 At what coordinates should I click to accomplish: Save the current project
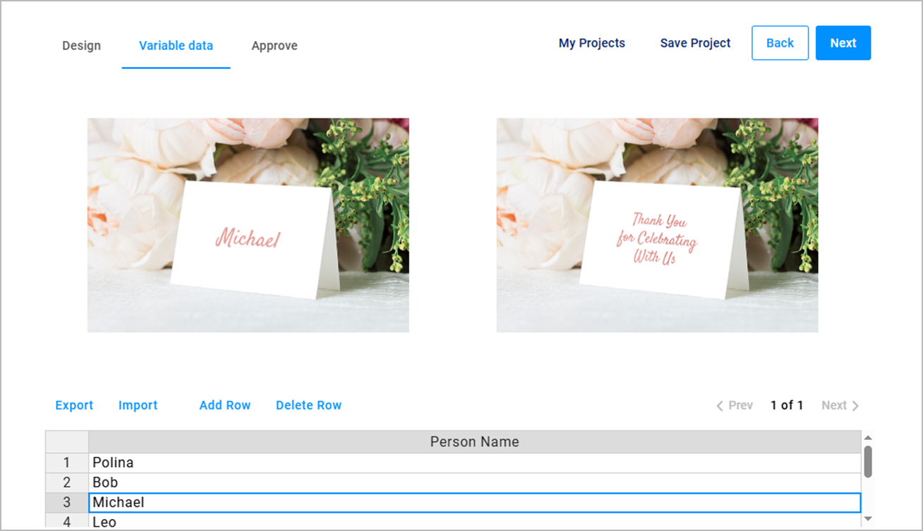(694, 43)
